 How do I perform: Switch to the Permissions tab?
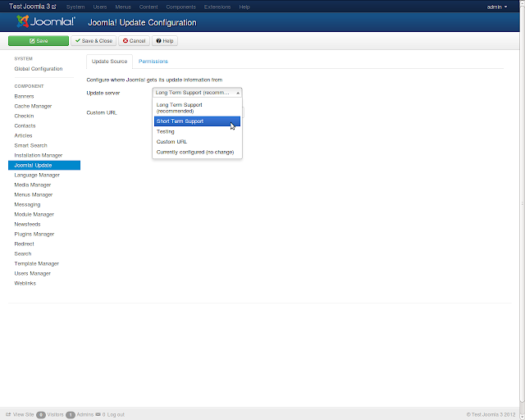pos(153,62)
